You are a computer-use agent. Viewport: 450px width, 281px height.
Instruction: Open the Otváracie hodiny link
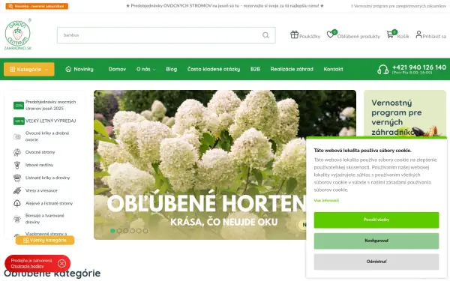[27, 266]
